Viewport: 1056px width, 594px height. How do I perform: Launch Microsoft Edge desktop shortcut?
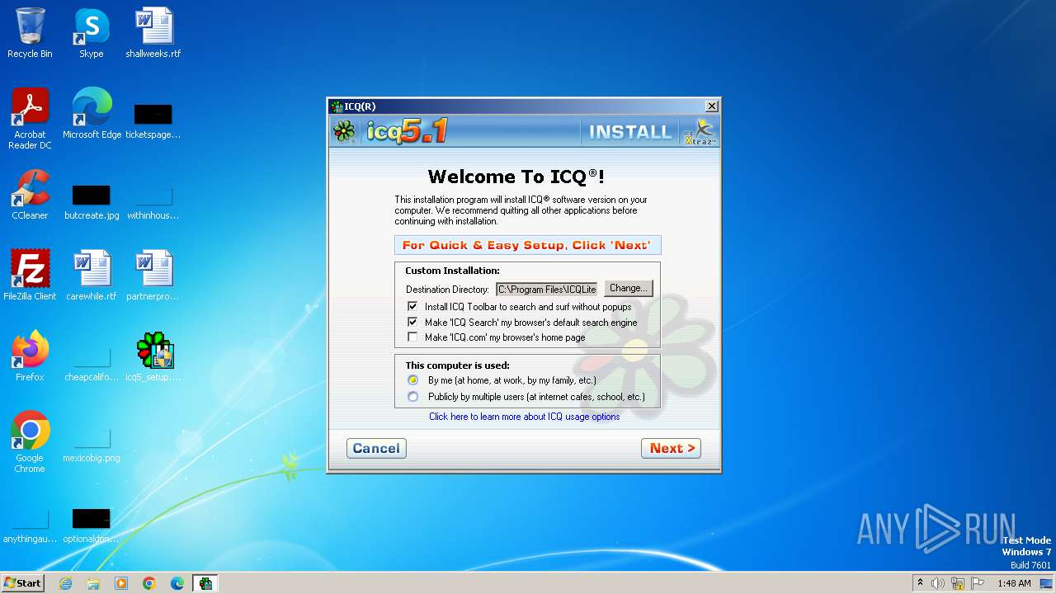pos(92,113)
